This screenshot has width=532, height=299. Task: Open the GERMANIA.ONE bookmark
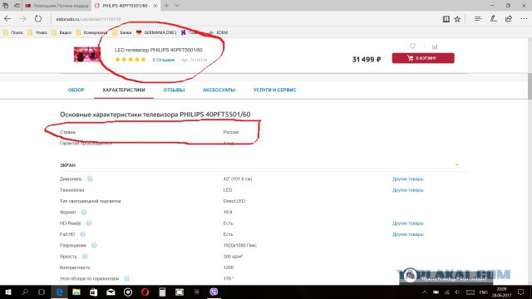156,32
